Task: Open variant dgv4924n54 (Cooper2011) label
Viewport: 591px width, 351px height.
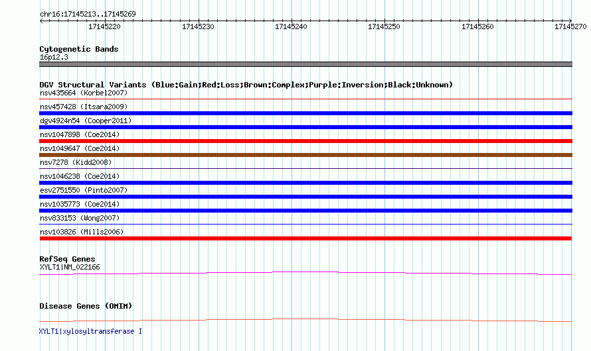Action: pos(86,121)
